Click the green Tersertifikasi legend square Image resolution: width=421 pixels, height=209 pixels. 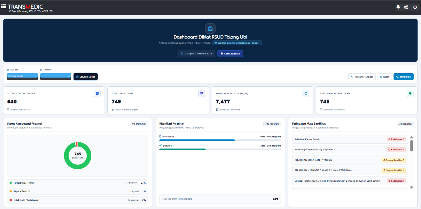tap(11, 183)
